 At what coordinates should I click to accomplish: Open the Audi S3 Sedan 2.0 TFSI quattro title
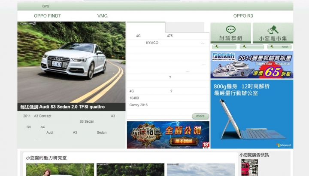tap(63, 107)
